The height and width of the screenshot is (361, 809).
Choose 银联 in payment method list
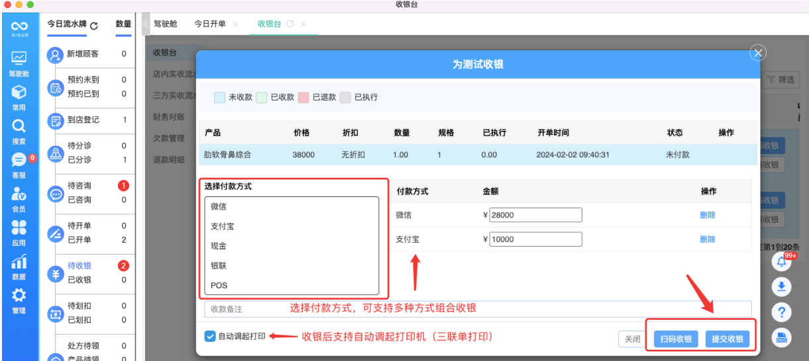(x=292, y=266)
